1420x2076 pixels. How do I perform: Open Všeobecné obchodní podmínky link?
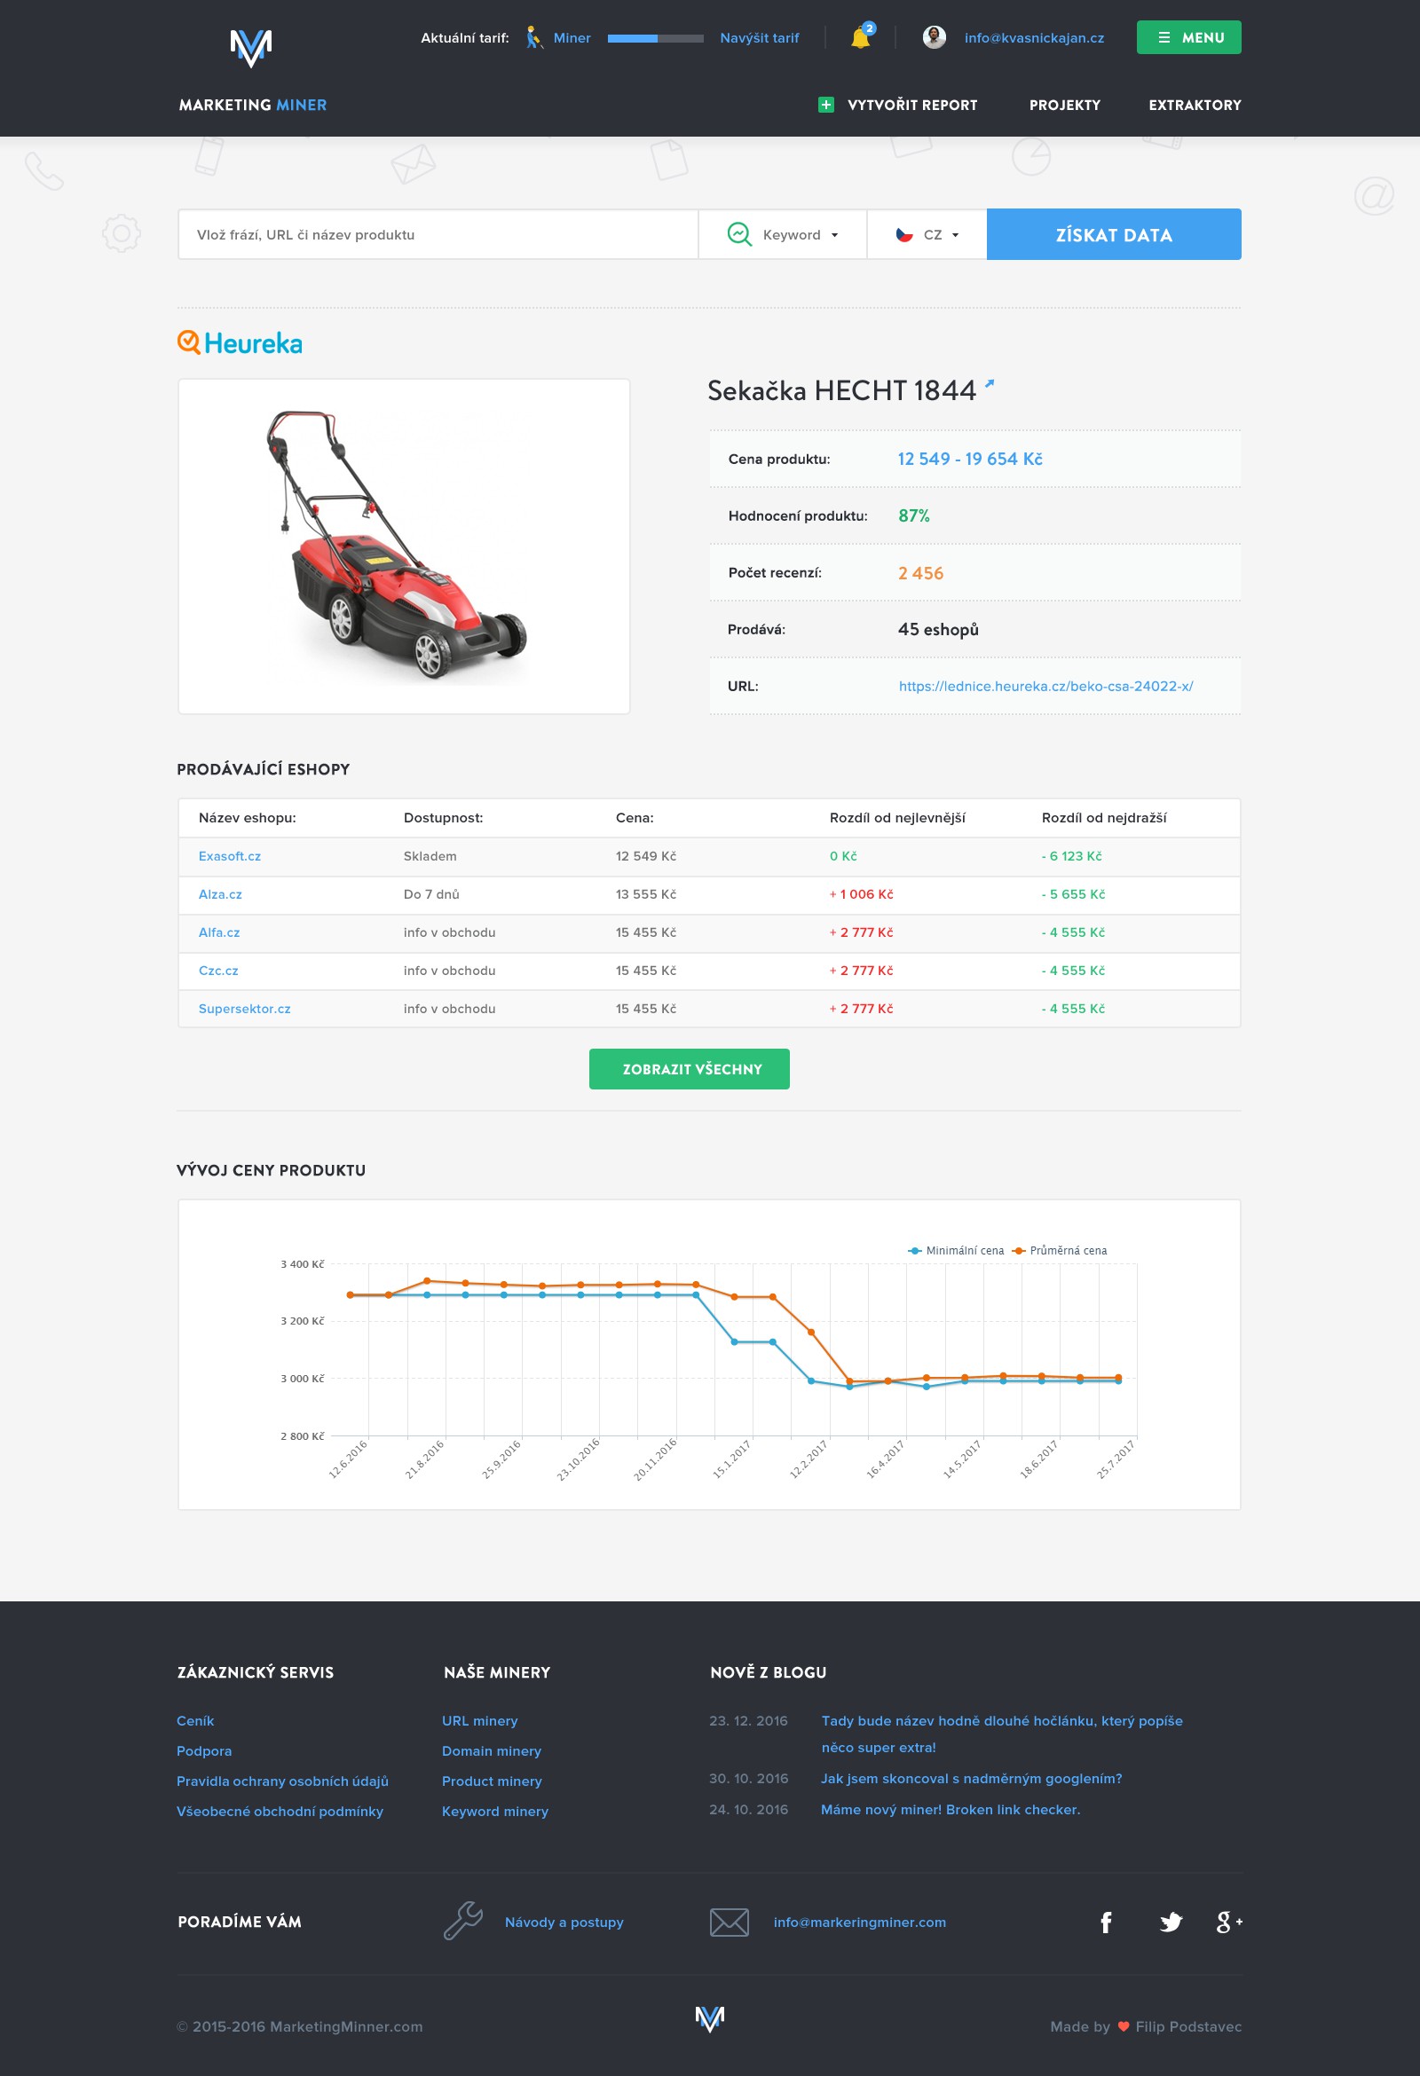[280, 1811]
